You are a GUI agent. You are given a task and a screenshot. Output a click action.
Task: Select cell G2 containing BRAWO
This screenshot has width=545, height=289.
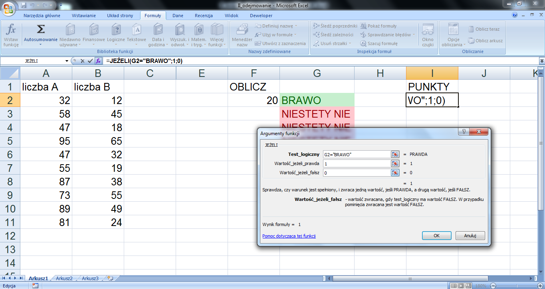point(317,100)
